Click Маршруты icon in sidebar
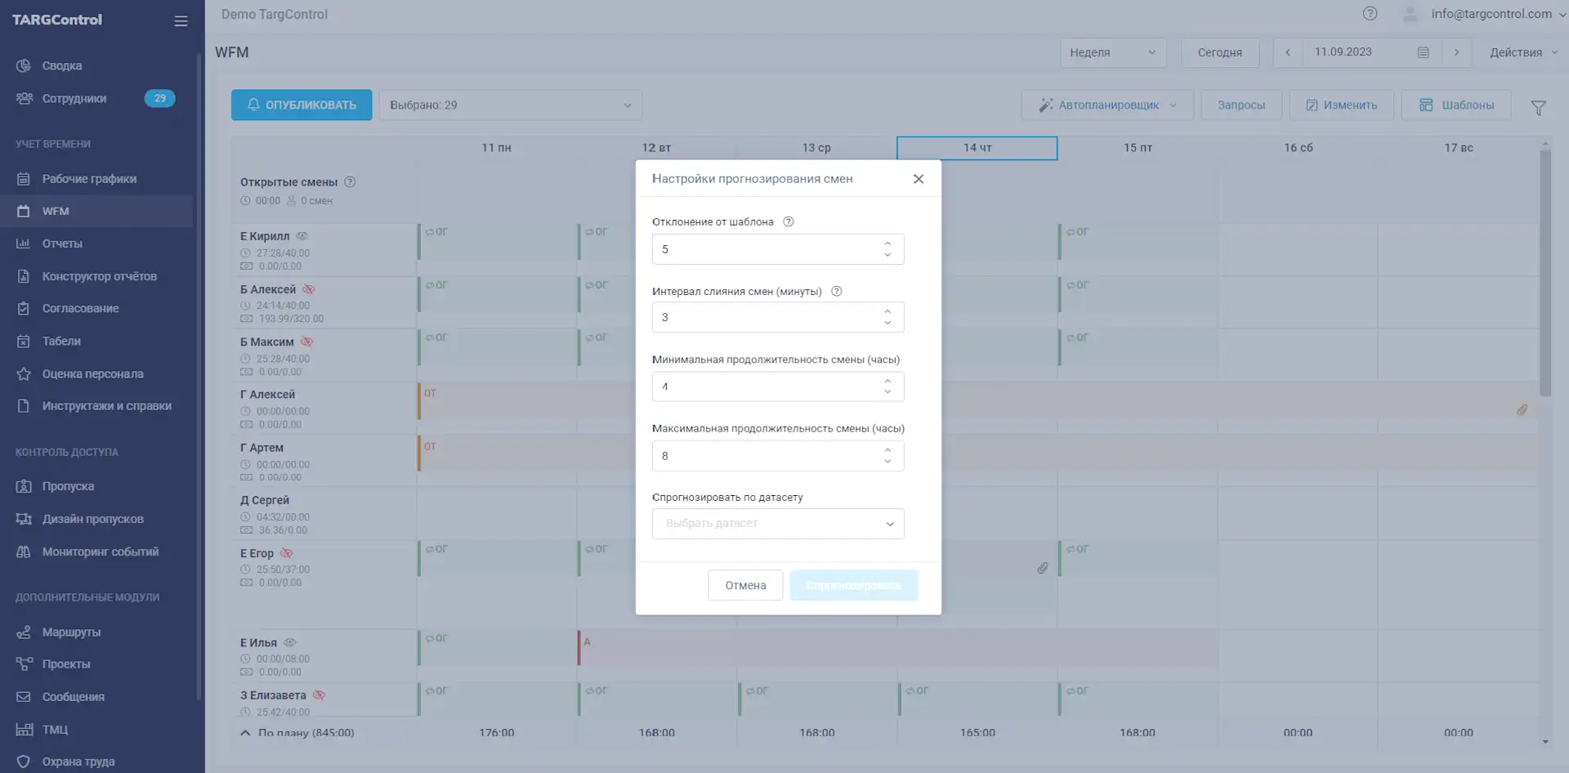1569x773 pixels. point(24,632)
